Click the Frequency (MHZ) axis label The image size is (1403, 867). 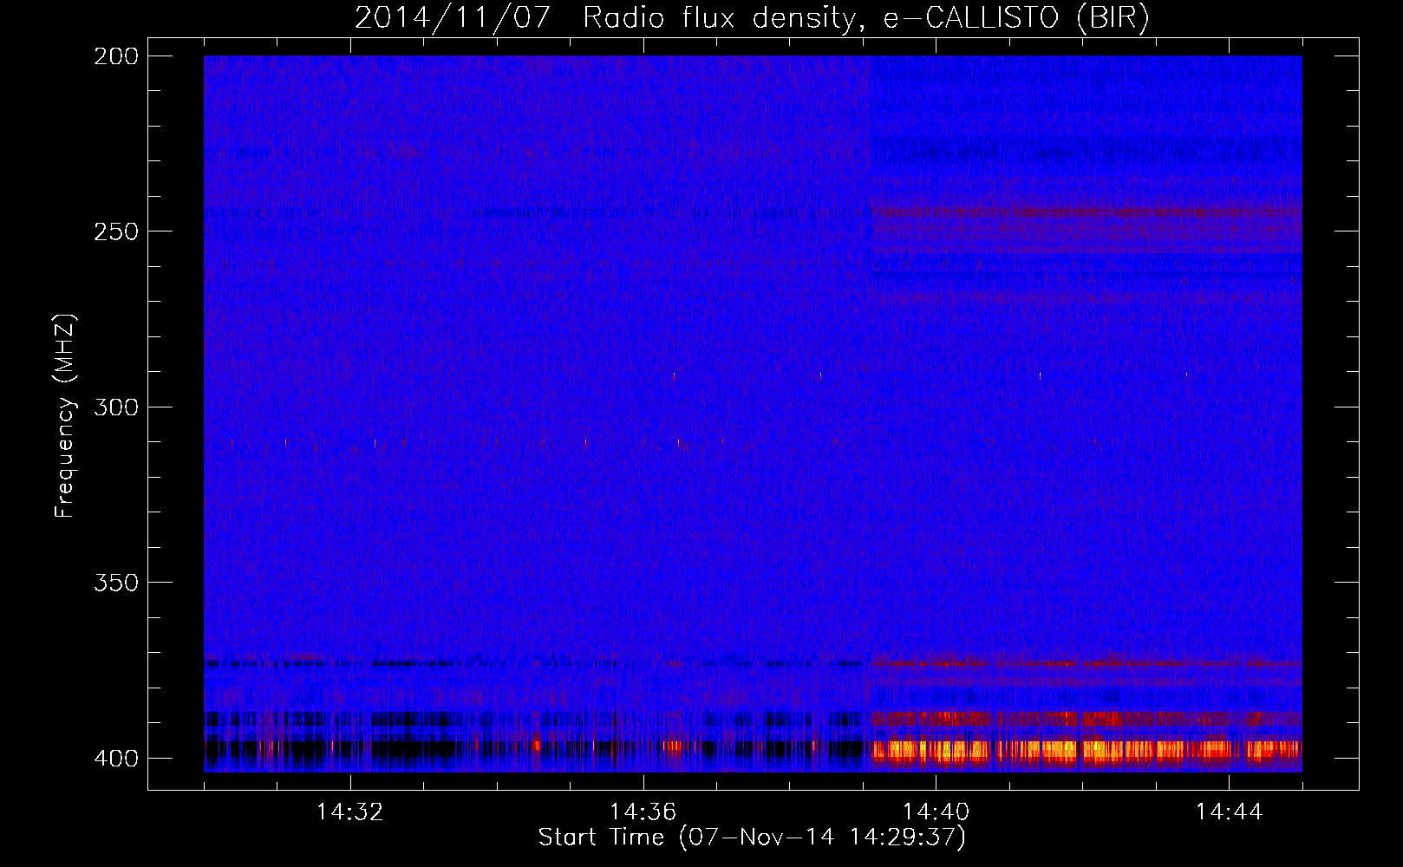pyautogui.click(x=65, y=415)
